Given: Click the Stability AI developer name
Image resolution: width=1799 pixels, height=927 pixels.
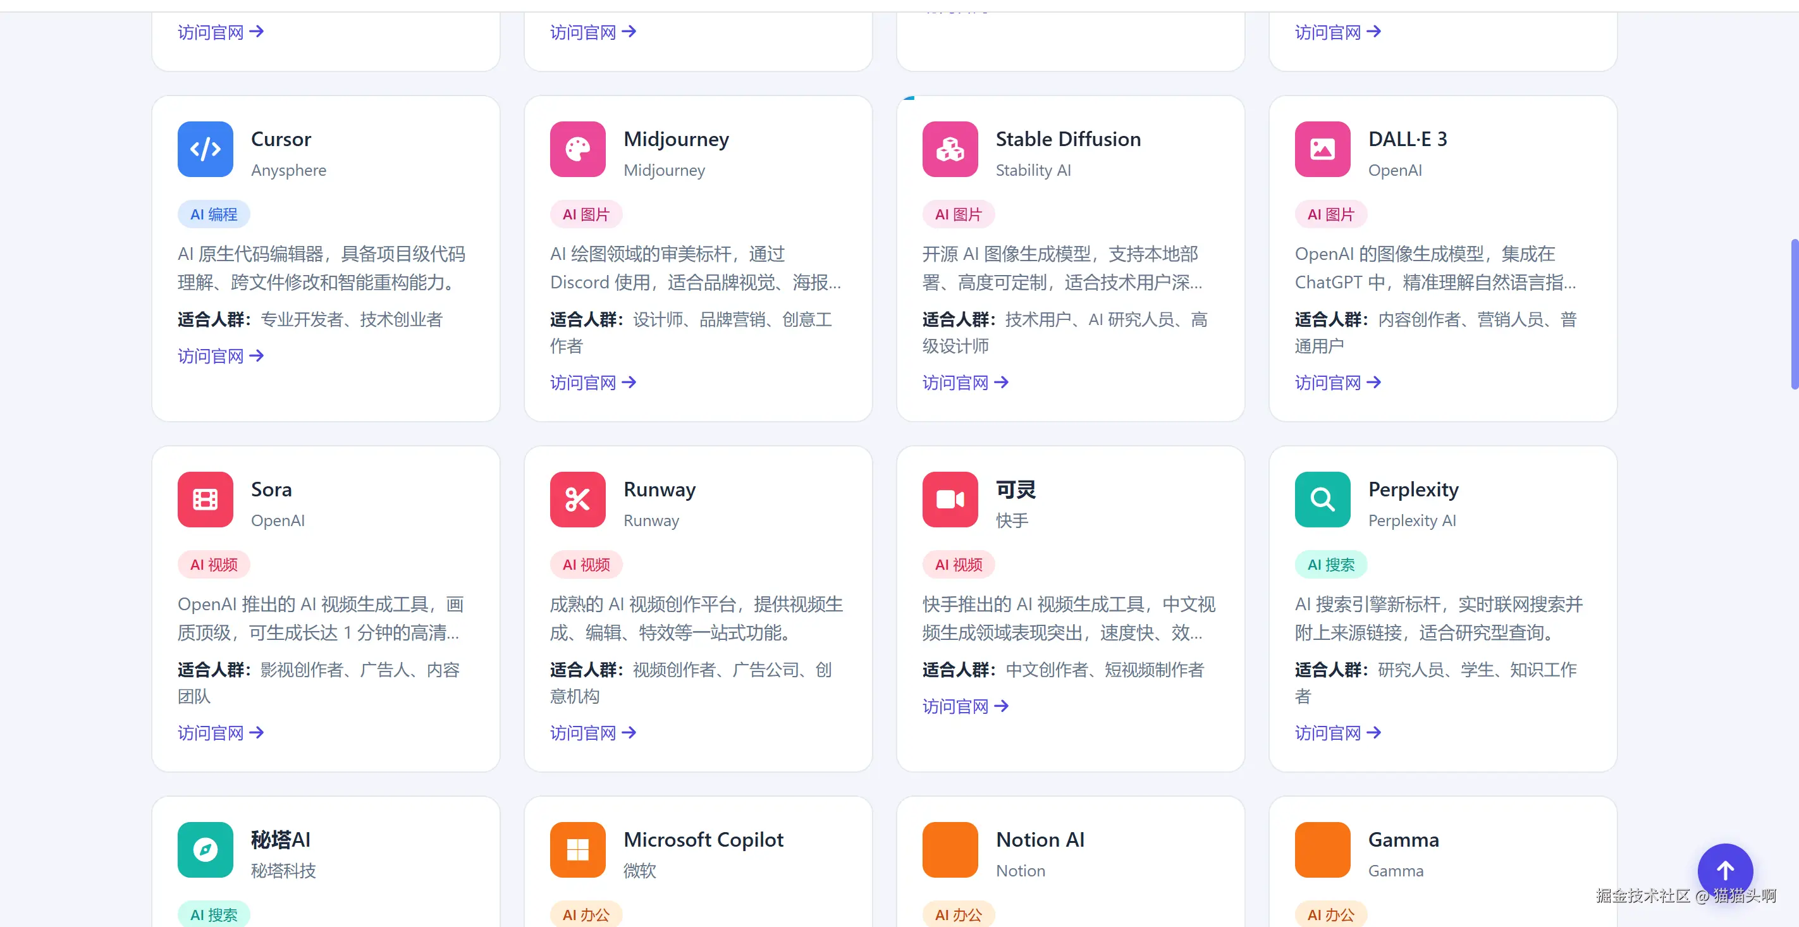Looking at the screenshot, I should point(1033,171).
